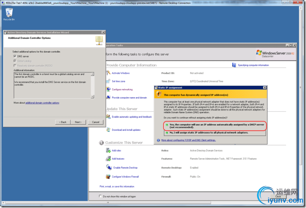The image size is (306, 208).
Task: Open the Recycle Bin desktop icon
Action: [9, 14]
